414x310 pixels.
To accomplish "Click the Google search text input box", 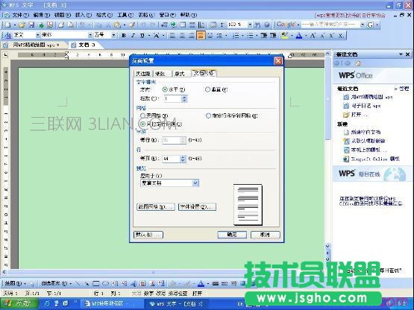I will (330, 25).
